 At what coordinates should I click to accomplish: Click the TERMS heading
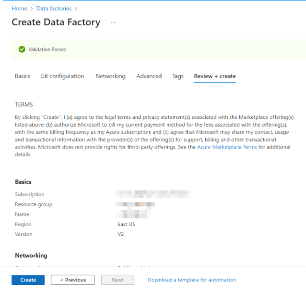[24, 104]
